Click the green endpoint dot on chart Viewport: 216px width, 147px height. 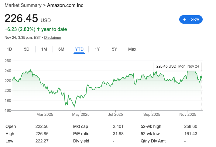tap(201, 78)
